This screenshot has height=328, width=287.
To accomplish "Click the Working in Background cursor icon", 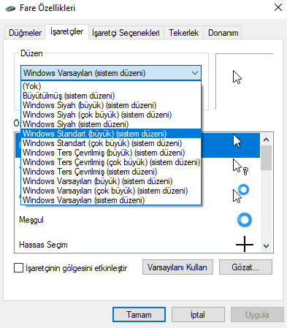I will tap(241, 194).
